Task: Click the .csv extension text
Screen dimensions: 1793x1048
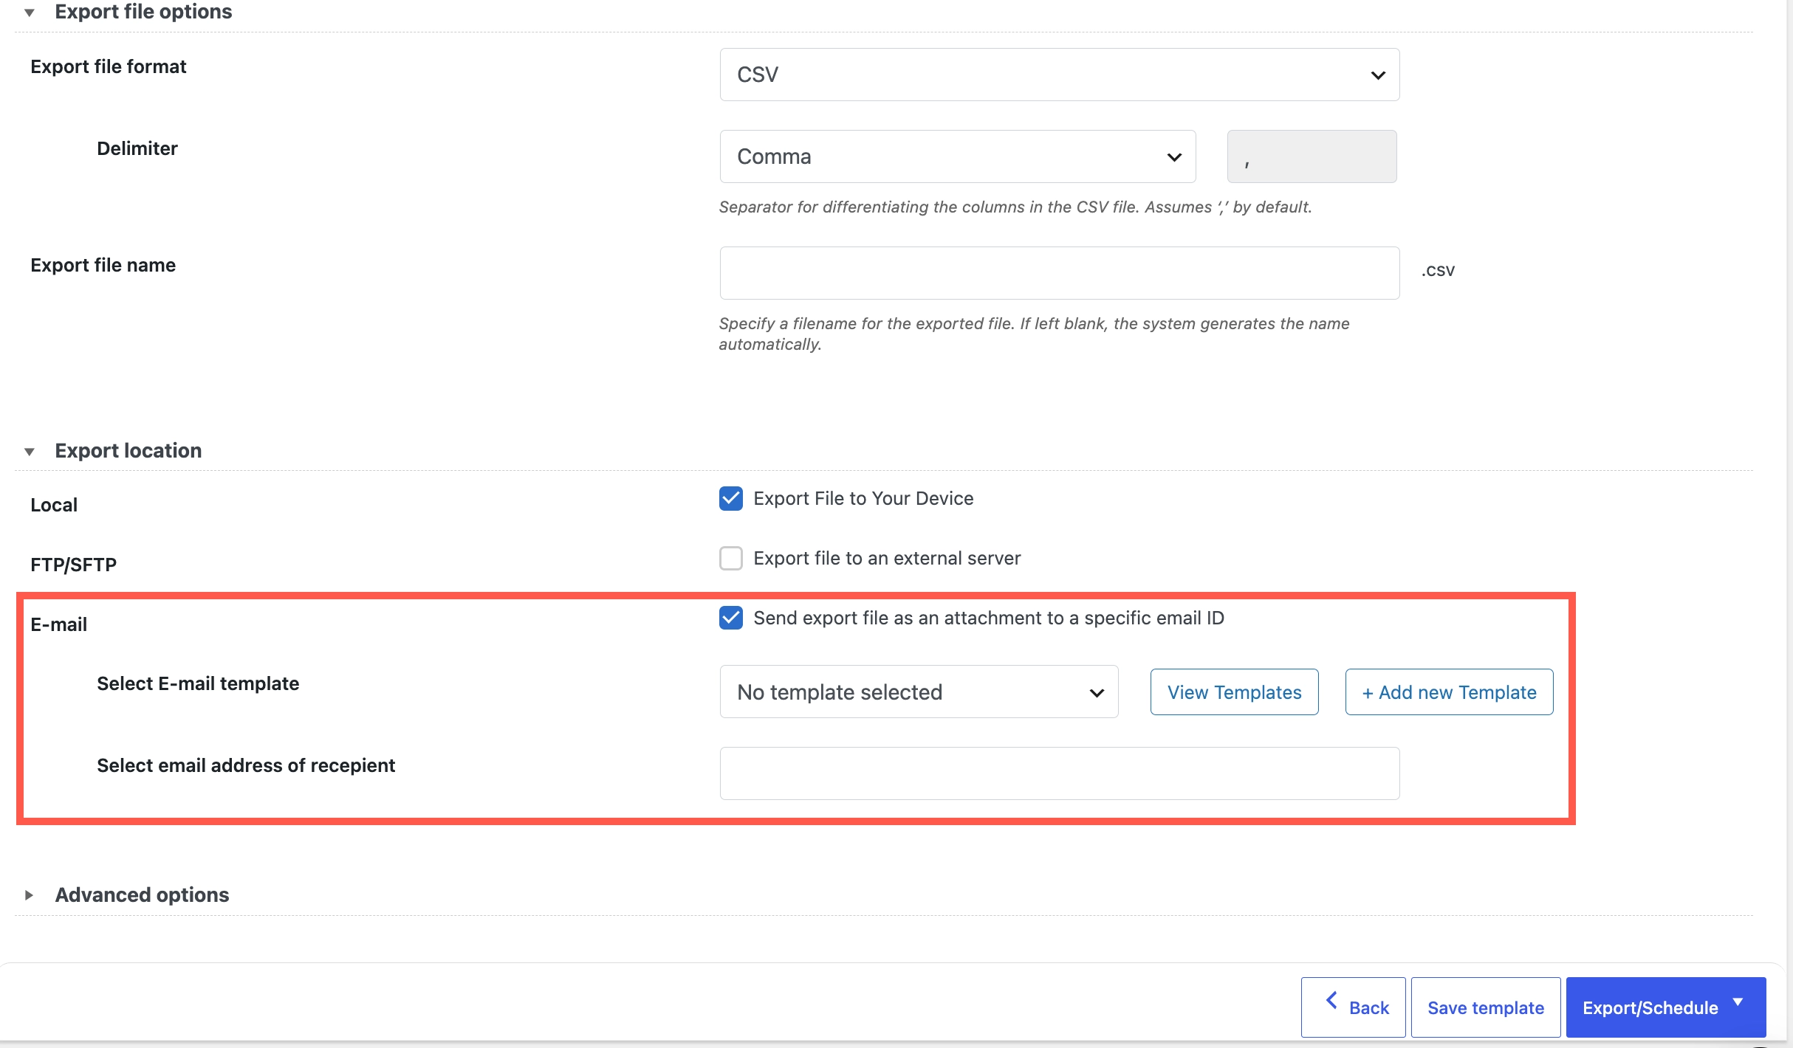Action: (1438, 270)
